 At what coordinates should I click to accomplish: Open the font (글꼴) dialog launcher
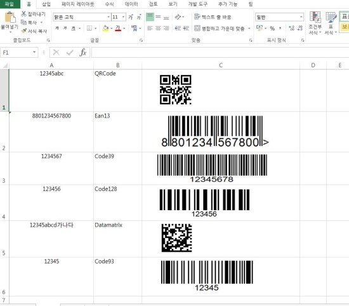pyautogui.click(x=141, y=40)
